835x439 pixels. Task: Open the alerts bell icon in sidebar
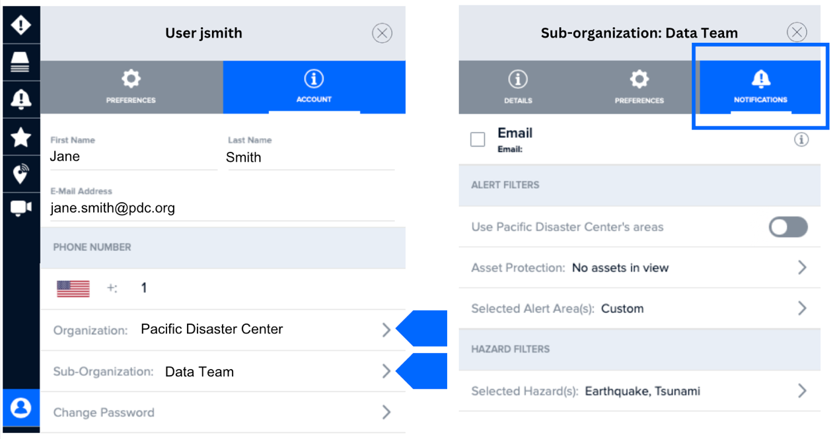[x=21, y=99]
